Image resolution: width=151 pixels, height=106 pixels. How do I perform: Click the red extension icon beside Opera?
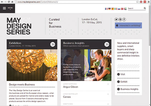point(145,2)
